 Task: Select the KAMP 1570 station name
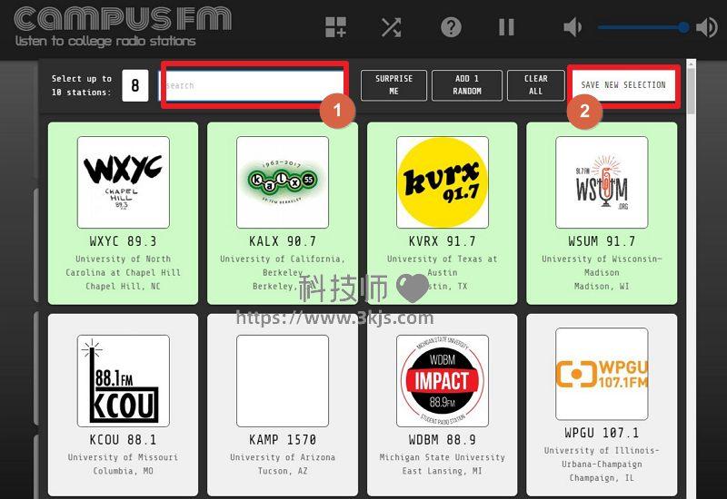(283, 440)
